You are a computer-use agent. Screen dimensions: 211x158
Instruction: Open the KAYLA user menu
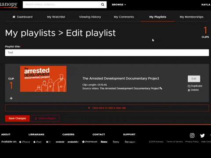206,4
